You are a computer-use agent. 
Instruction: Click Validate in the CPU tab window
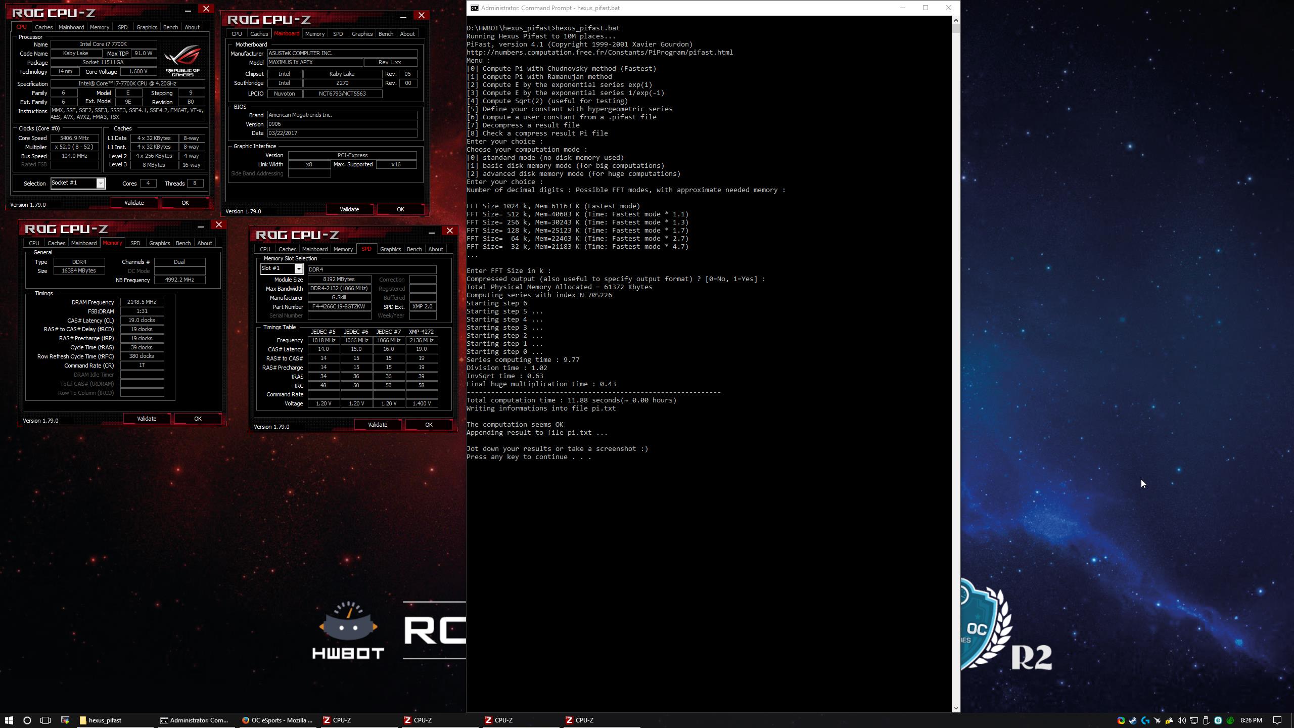[134, 203]
